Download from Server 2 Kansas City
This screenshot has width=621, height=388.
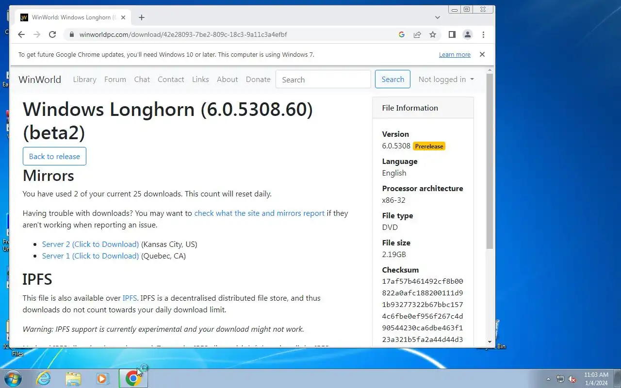point(90,244)
